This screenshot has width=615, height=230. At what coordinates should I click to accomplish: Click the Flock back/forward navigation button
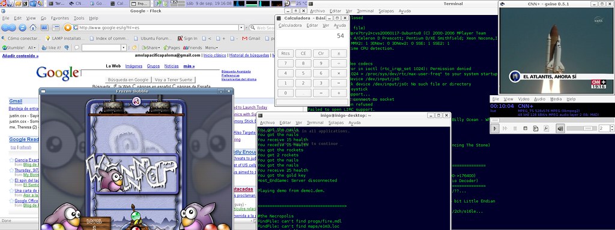click(8, 28)
